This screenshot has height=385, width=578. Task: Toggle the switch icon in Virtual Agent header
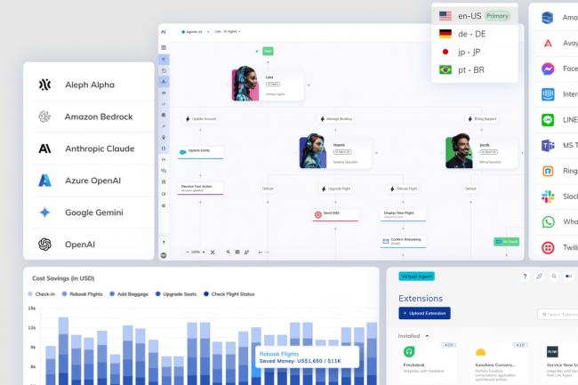[568, 276]
